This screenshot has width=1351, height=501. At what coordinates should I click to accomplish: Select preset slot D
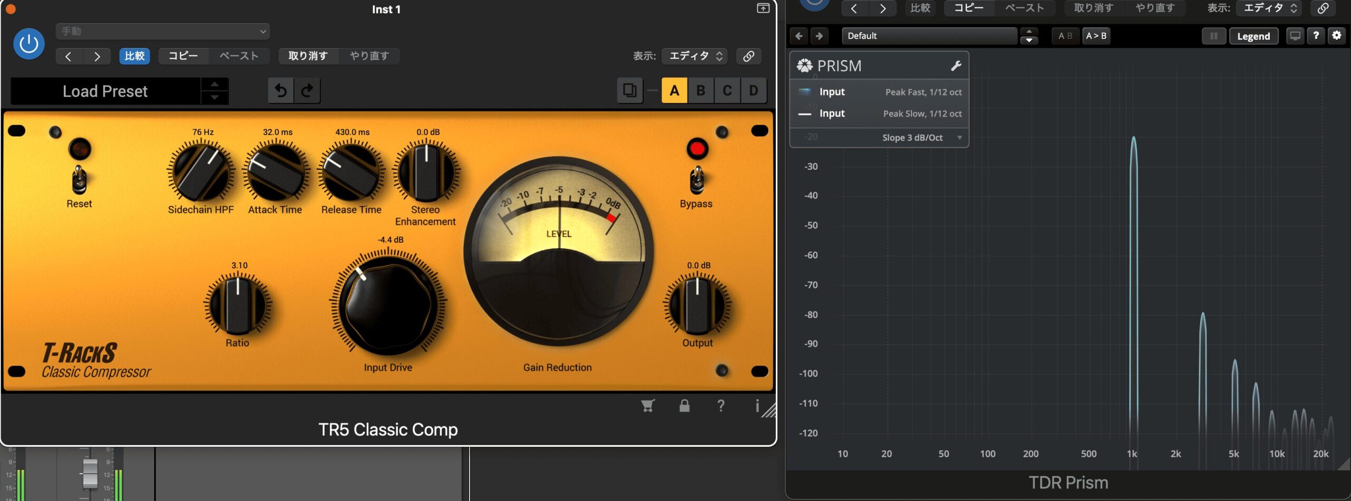(x=754, y=91)
